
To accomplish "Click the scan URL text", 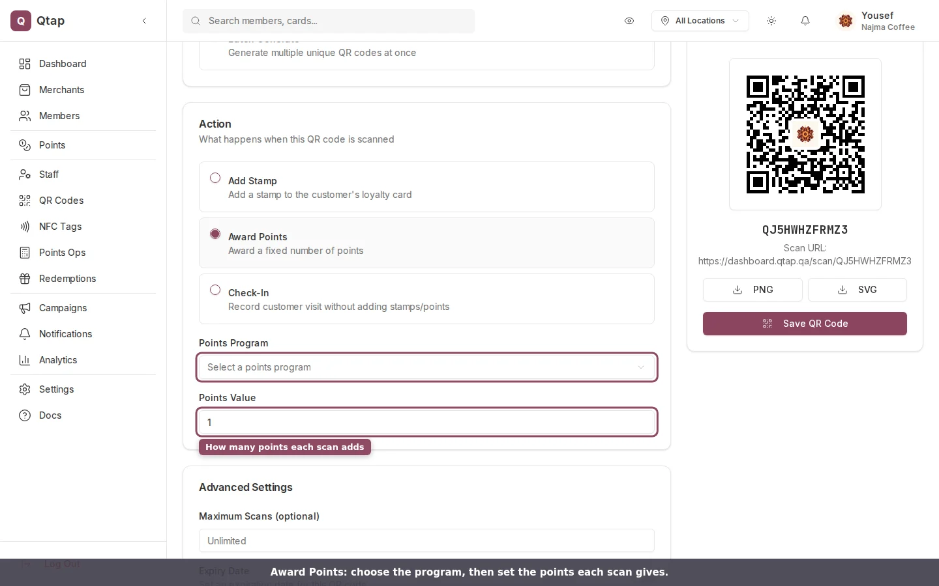I will 805,261.
